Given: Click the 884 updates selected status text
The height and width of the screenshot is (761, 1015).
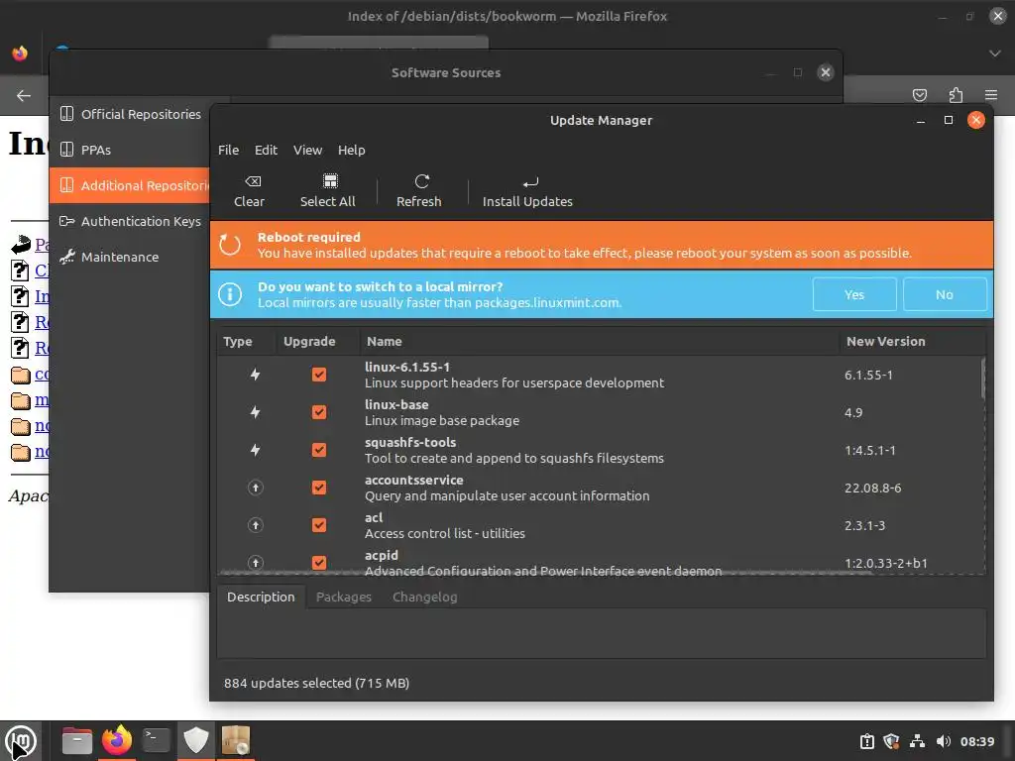Looking at the screenshot, I should (x=316, y=683).
